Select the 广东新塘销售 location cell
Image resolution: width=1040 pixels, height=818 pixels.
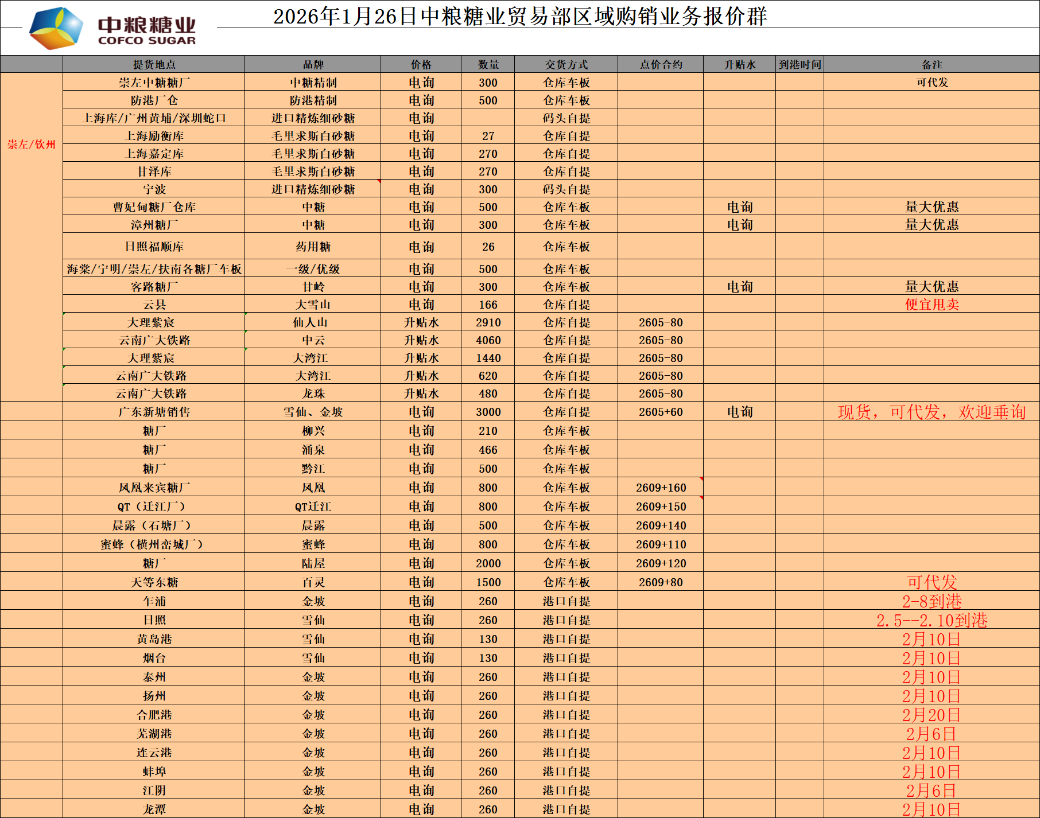(x=154, y=412)
